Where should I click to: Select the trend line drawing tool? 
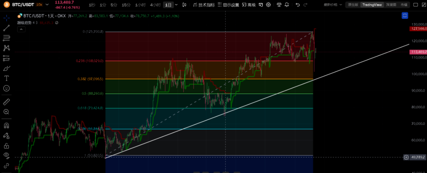click(7, 28)
